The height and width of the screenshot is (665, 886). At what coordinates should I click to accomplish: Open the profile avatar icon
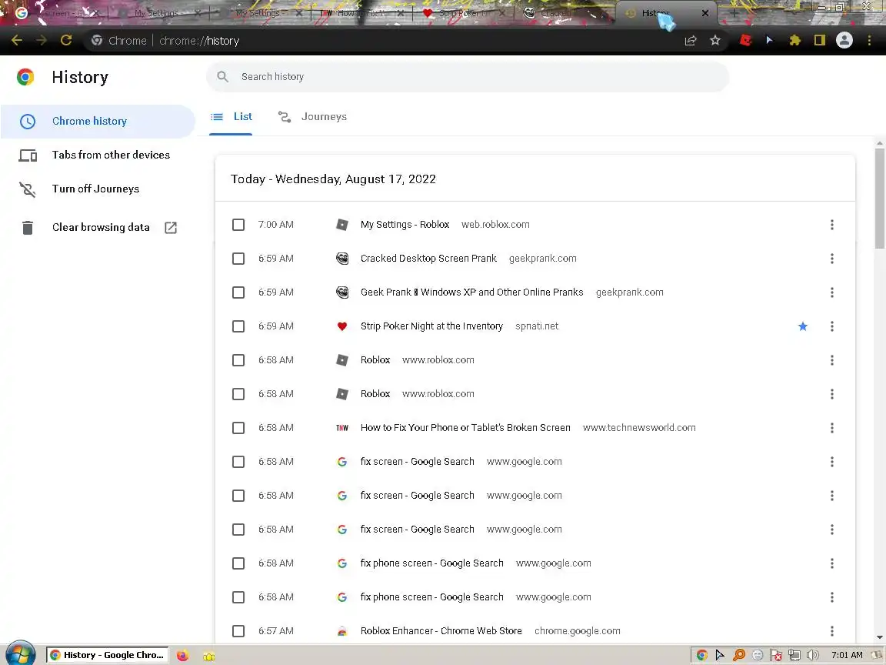[x=844, y=40]
